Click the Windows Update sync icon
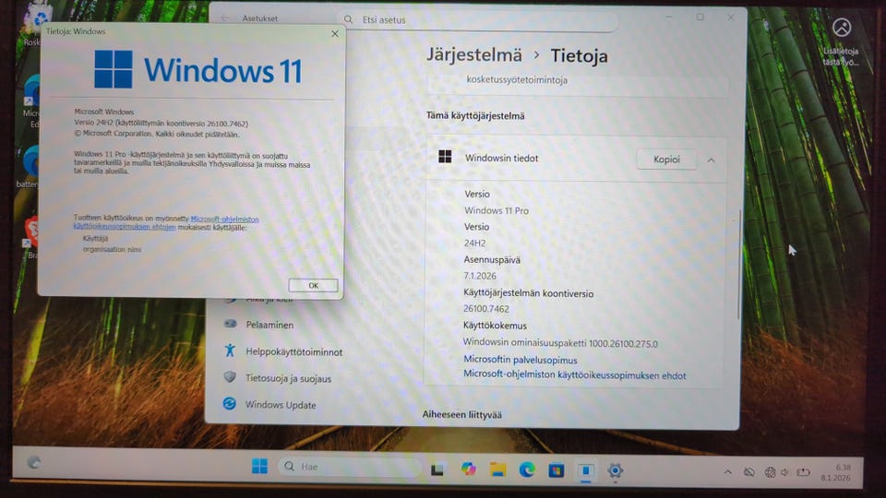Screen dimensions: 886x498 click(x=229, y=403)
